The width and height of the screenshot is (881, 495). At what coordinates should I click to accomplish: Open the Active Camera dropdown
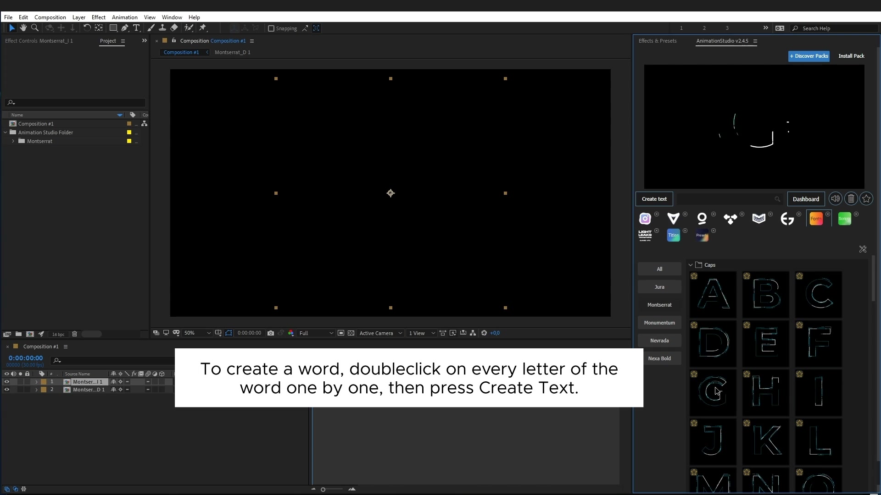tap(381, 333)
